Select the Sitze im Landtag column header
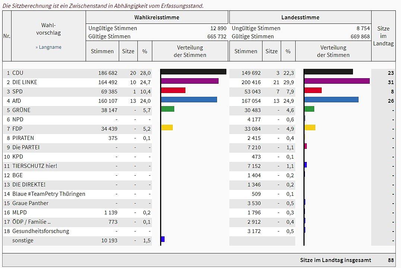 [x=383, y=36]
